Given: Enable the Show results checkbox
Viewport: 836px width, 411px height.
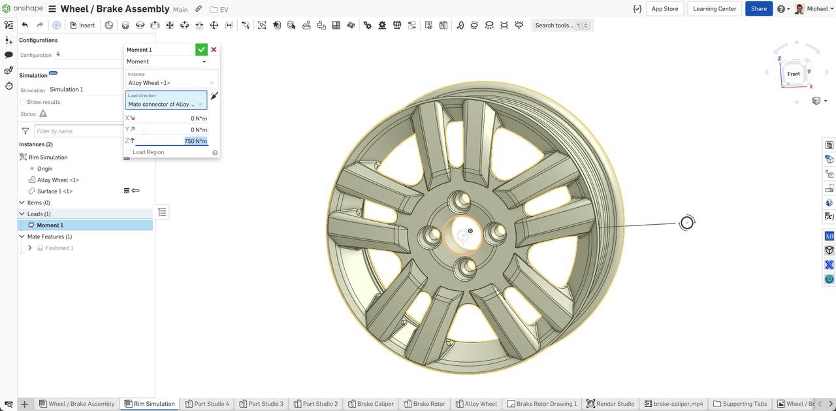Looking at the screenshot, I should 22,101.
